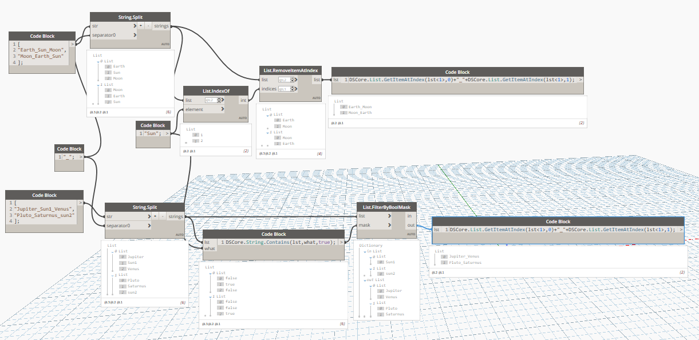Select the strings output port of String.Split
The width and height of the screenshot is (699, 340).
(161, 26)
